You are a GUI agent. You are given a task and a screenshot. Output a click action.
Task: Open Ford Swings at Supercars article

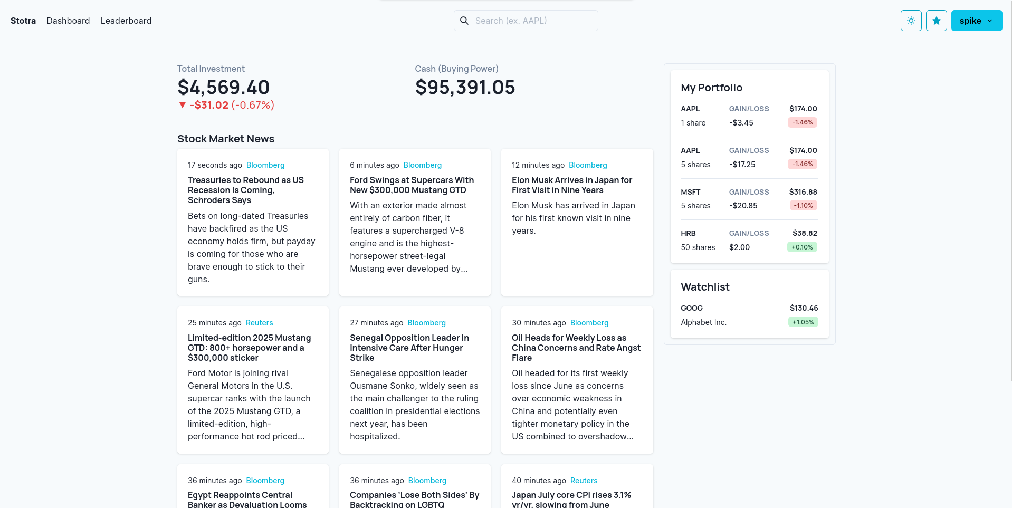coord(415,222)
